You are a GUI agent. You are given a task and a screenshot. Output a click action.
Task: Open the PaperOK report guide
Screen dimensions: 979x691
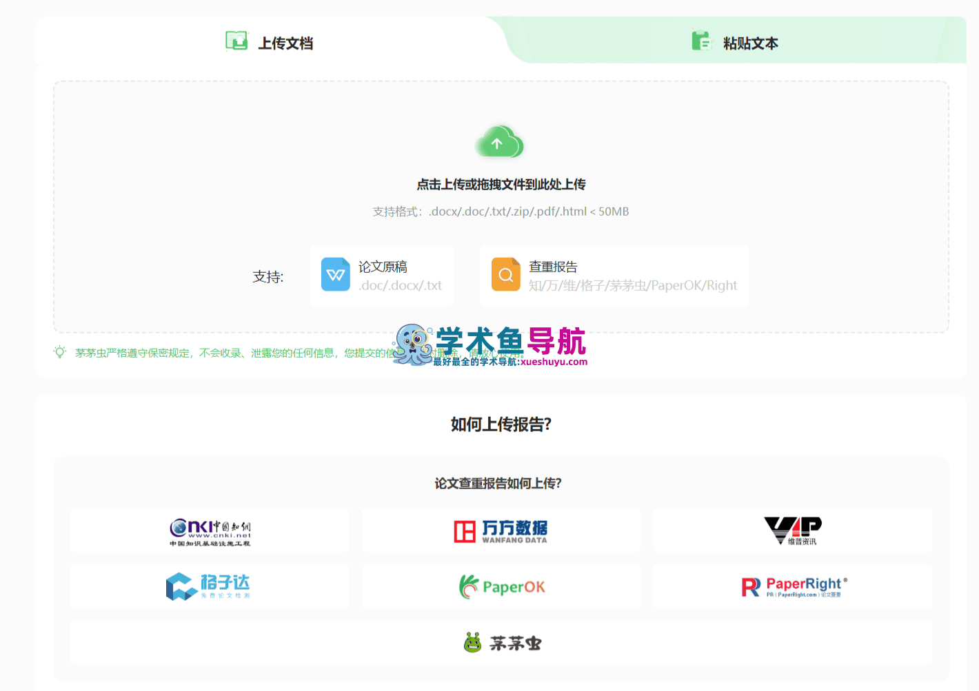point(501,586)
